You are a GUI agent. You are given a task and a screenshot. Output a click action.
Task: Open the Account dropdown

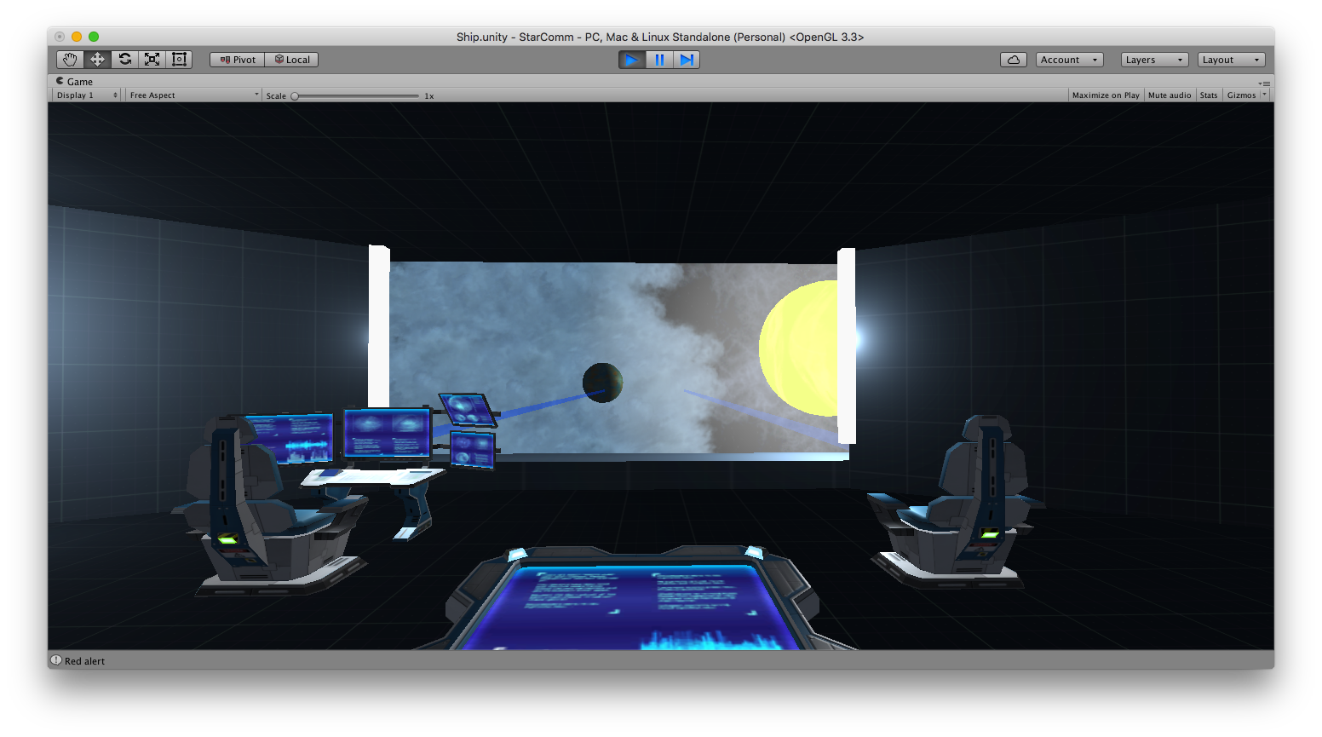click(1069, 60)
